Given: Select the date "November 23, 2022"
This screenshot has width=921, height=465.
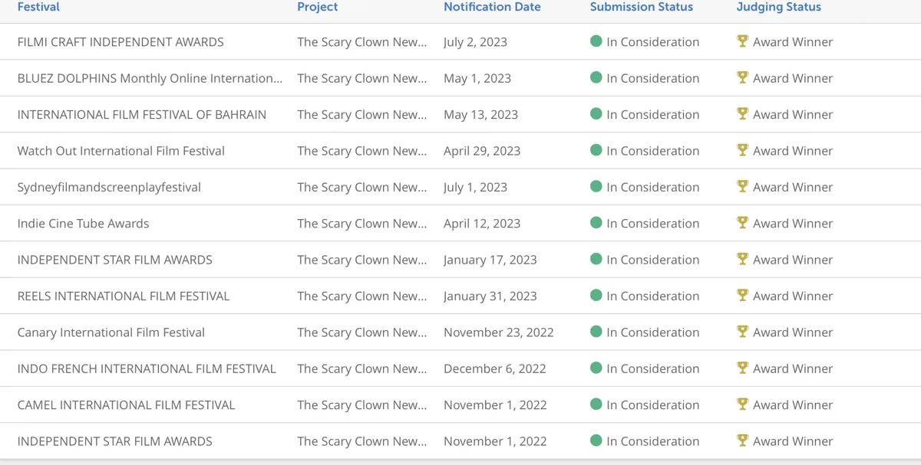Looking at the screenshot, I should (x=499, y=332).
